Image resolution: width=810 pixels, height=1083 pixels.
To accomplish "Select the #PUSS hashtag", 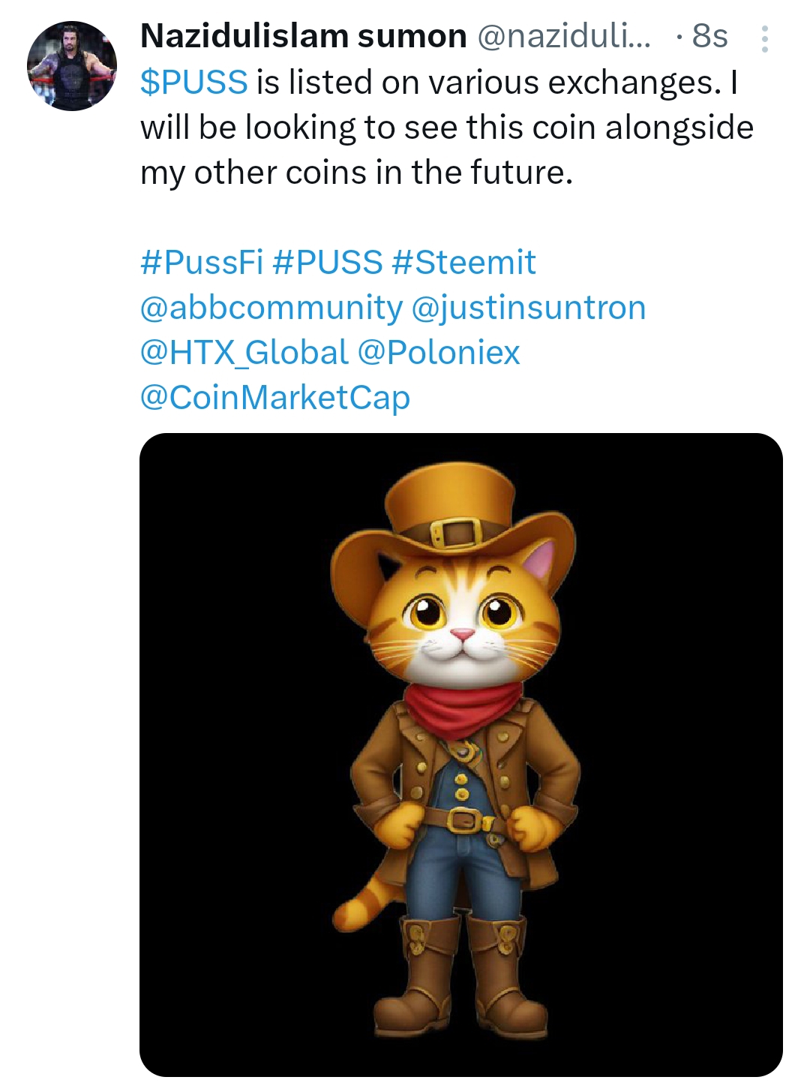I will (328, 263).
